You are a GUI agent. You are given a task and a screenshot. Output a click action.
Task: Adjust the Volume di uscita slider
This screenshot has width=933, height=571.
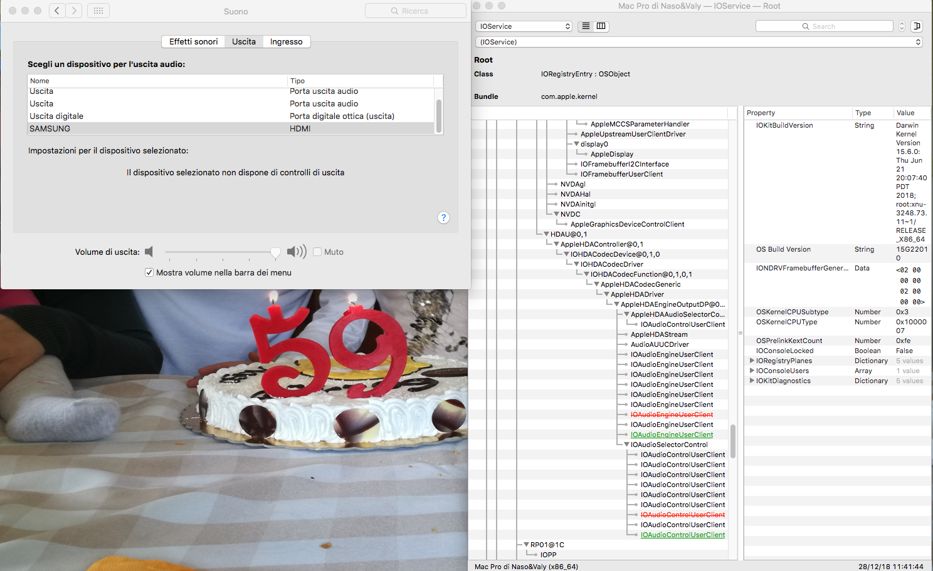(275, 252)
